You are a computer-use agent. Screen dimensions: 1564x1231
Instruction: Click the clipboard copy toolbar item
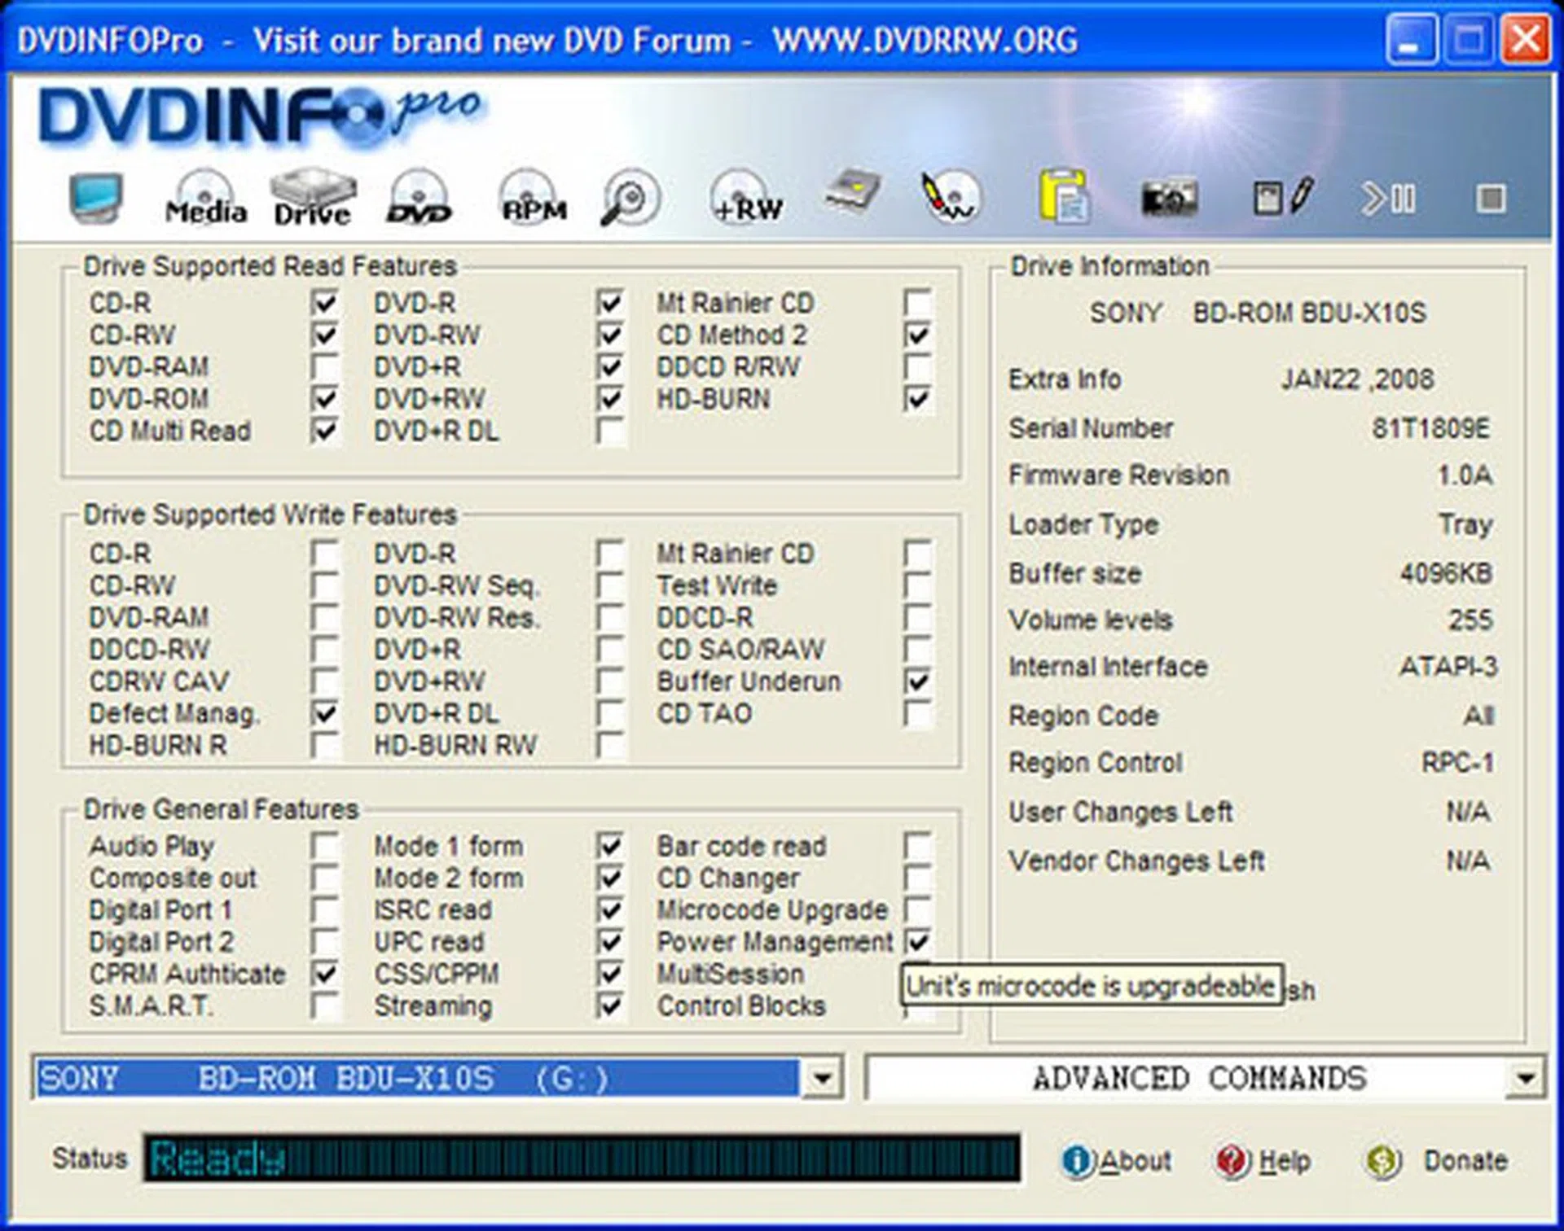[x=1065, y=195]
